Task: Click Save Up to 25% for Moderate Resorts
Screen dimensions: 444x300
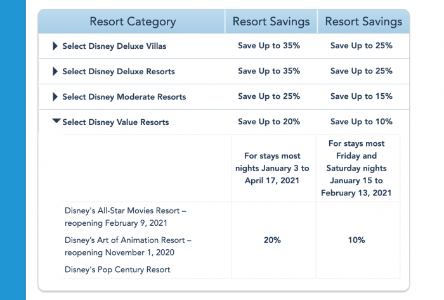Action: 269,96
